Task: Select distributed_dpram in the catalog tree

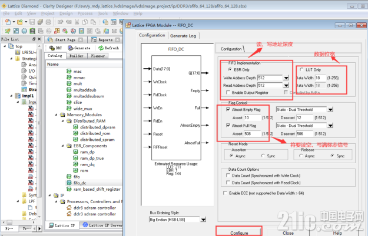Action: (98, 127)
